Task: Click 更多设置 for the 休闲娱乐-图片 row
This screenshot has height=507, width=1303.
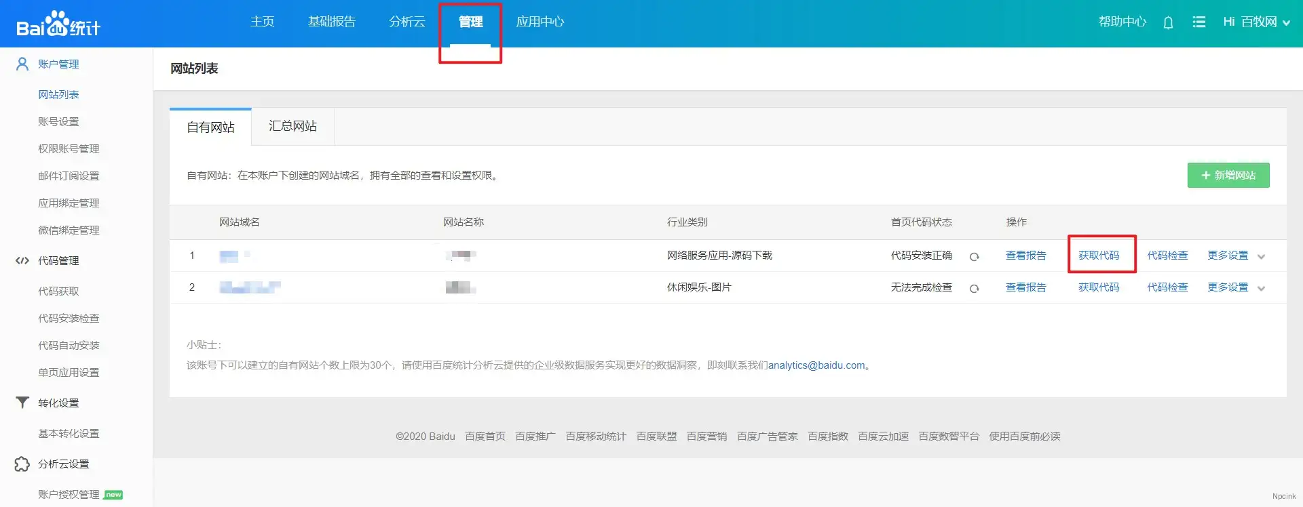Action: click(1228, 287)
